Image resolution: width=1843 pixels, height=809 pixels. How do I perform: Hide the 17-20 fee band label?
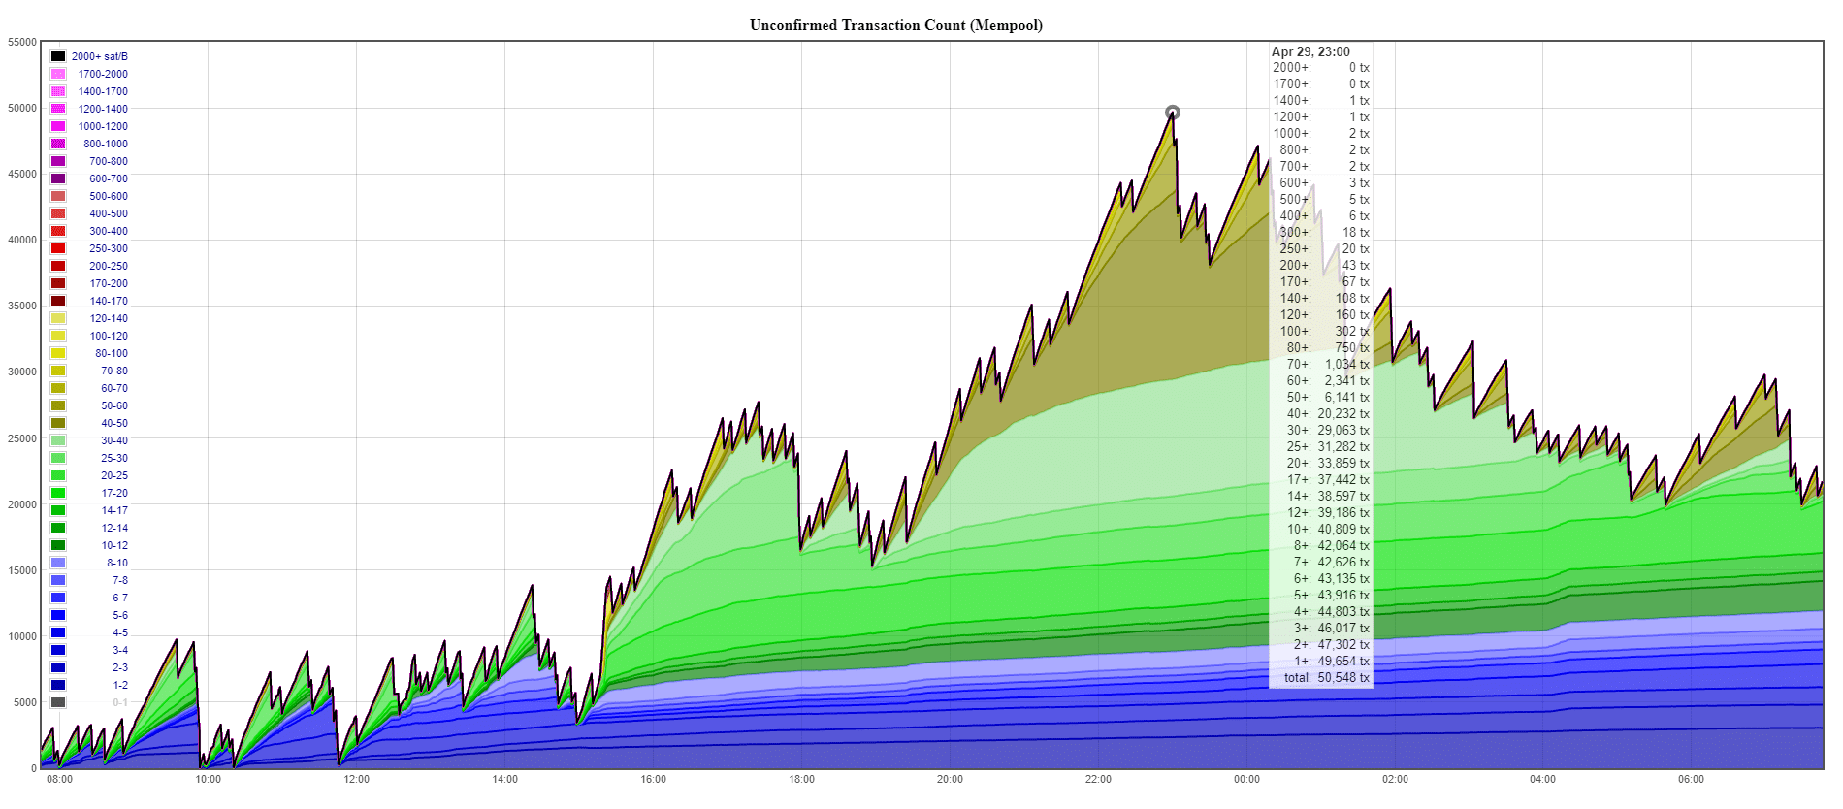click(114, 493)
